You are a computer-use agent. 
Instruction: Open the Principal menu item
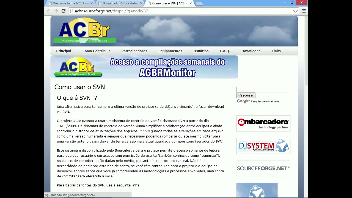[64, 51]
